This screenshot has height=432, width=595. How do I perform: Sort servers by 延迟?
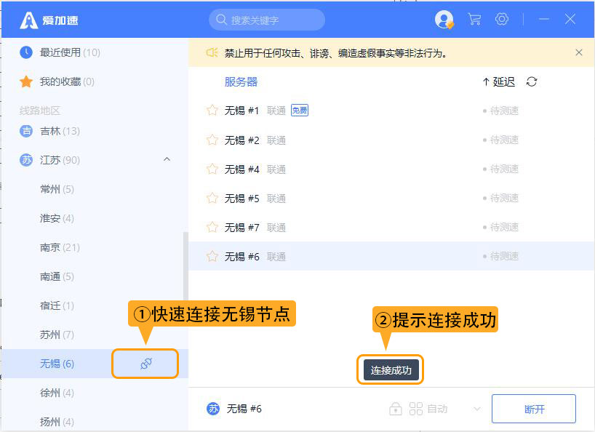[x=498, y=81]
